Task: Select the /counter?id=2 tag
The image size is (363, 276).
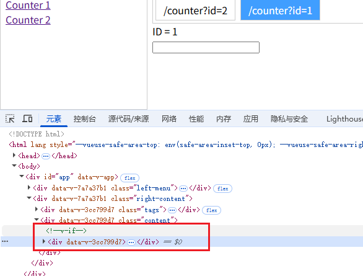Action: [195, 11]
